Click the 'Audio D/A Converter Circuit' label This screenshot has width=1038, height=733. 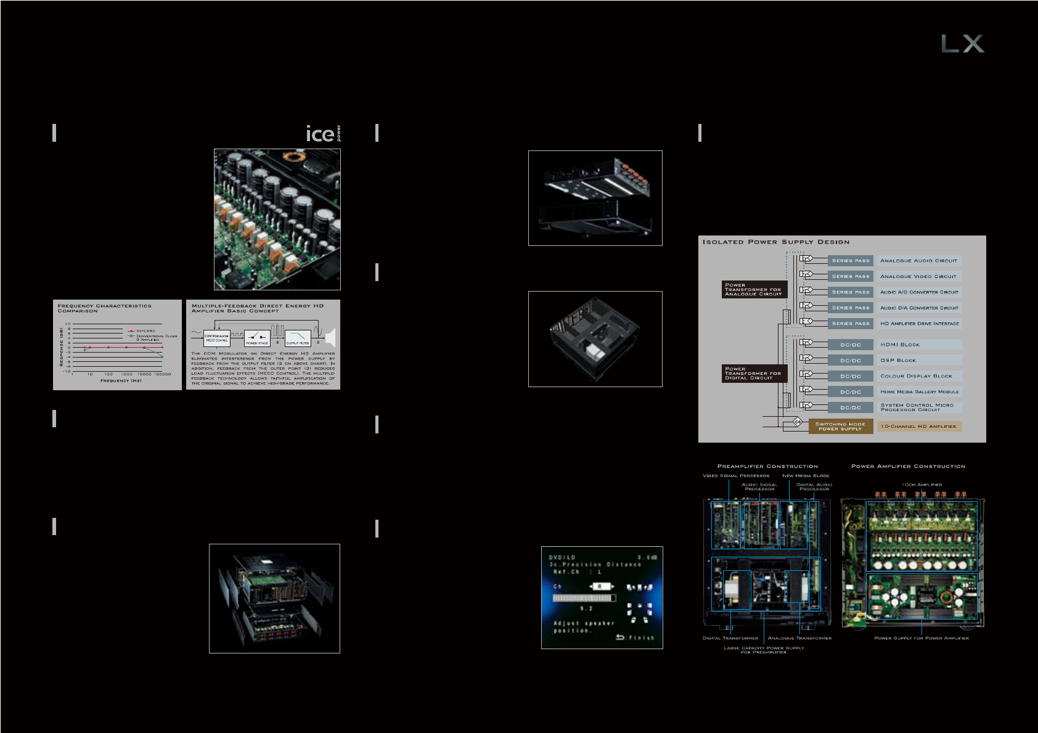click(x=919, y=308)
